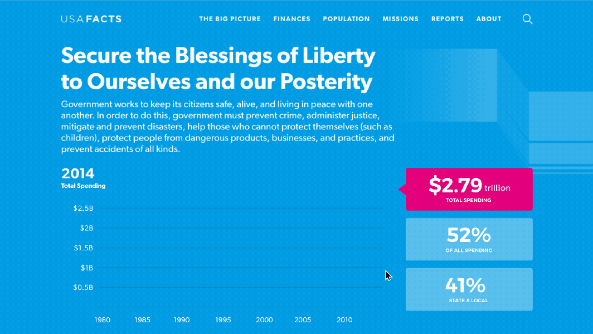Image resolution: width=593 pixels, height=334 pixels.
Task: Click the 1995 year axis label
Action: pyautogui.click(x=223, y=320)
